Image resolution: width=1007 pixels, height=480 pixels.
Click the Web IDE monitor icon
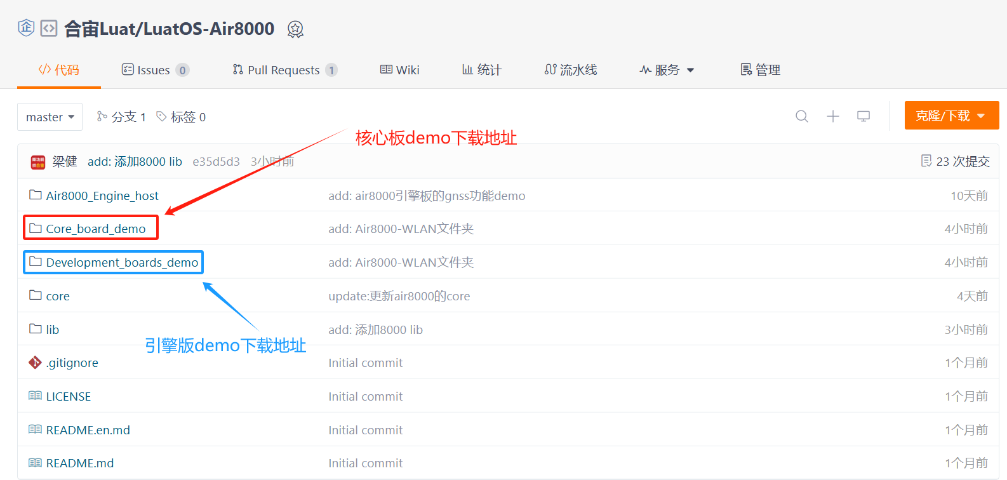(864, 116)
